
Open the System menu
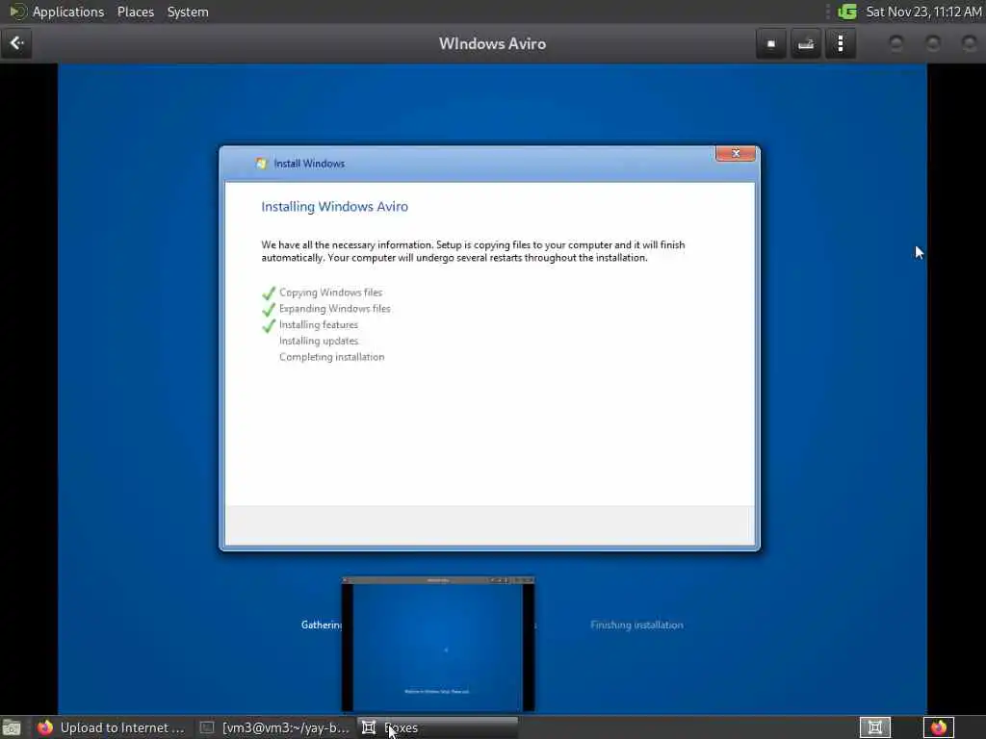188,12
